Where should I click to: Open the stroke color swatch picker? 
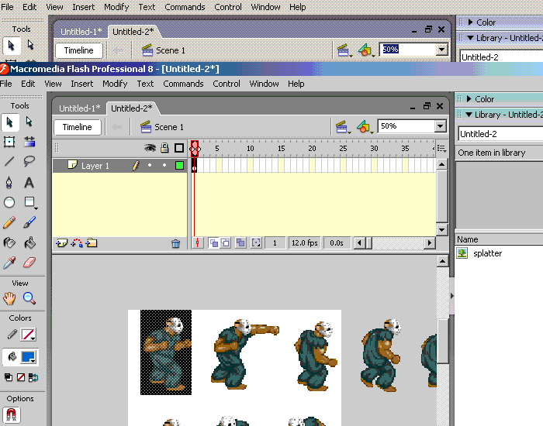[28, 335]
